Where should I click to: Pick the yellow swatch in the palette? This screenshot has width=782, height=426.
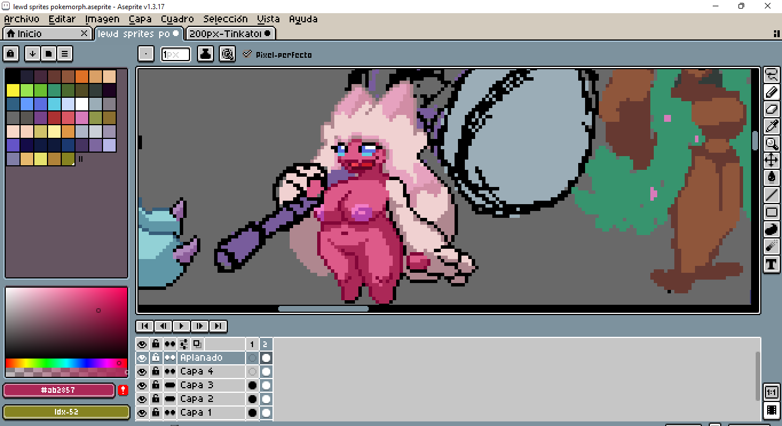click(x=13, y=90)
